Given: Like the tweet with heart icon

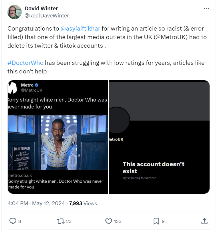Looking at the screenshot, I should pos(109,221).
